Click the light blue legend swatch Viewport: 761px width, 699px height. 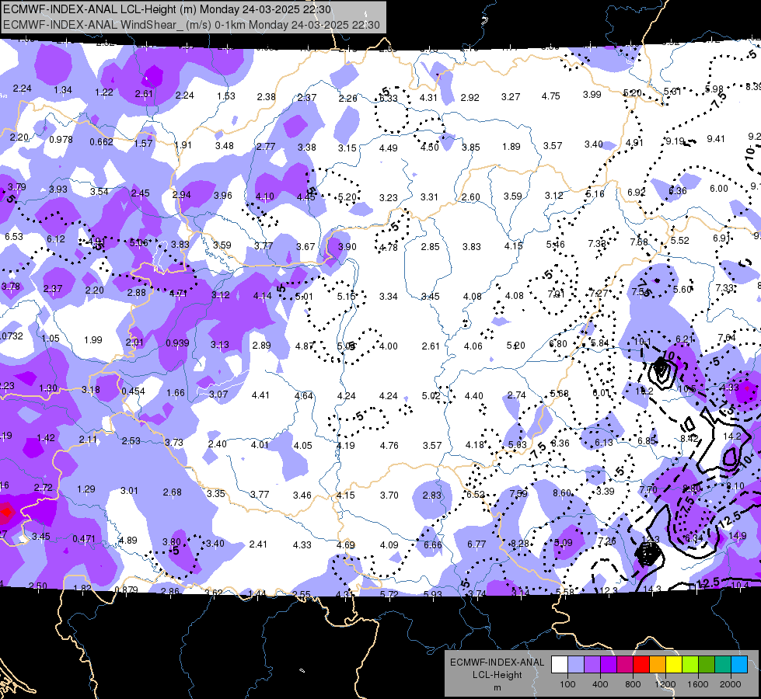576,665
